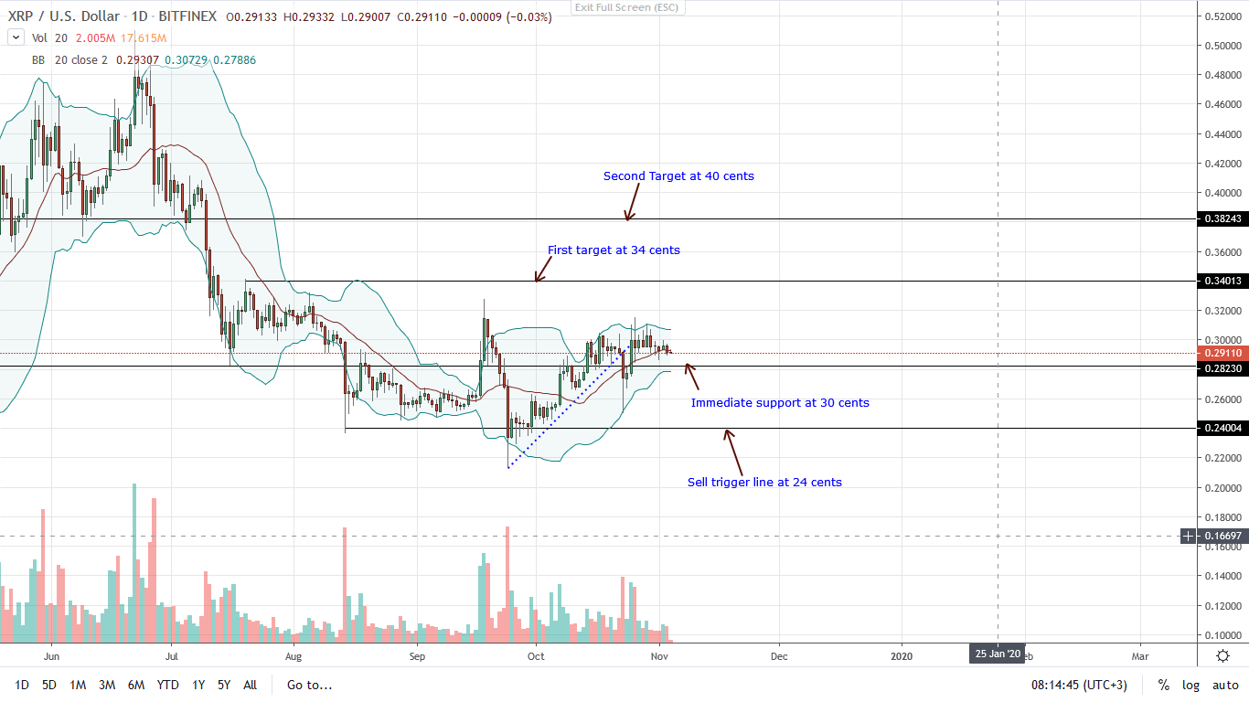Click plus icon beside 0.16697 price label

click(1188, 537)
